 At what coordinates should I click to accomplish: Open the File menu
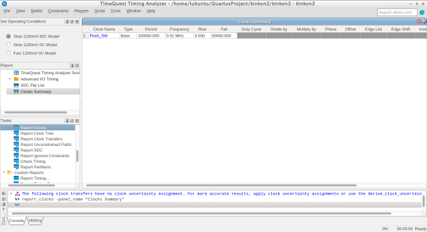(x=7, y=11)
